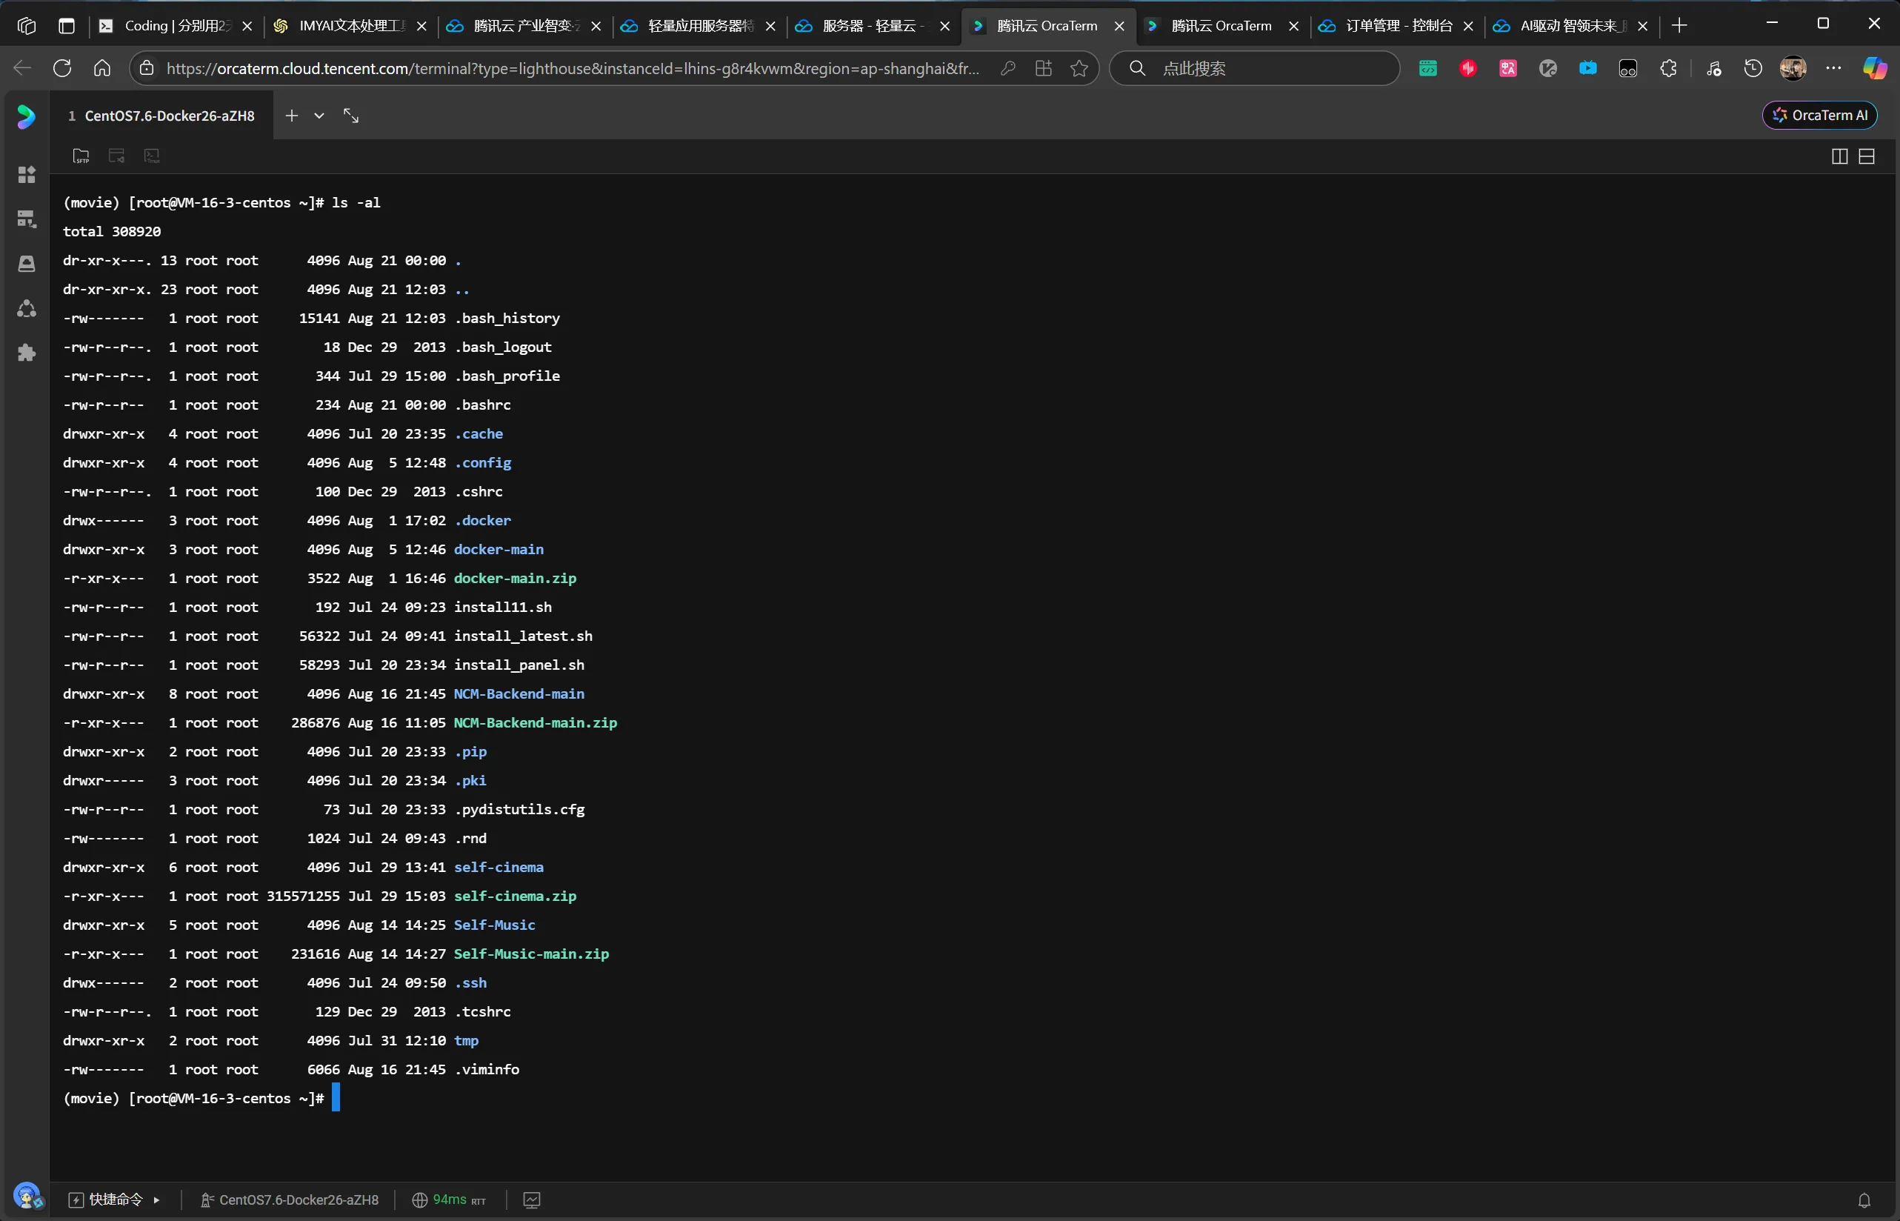Open a new browser tab
The image size is (1900, 1221).
coord(1679,26)
